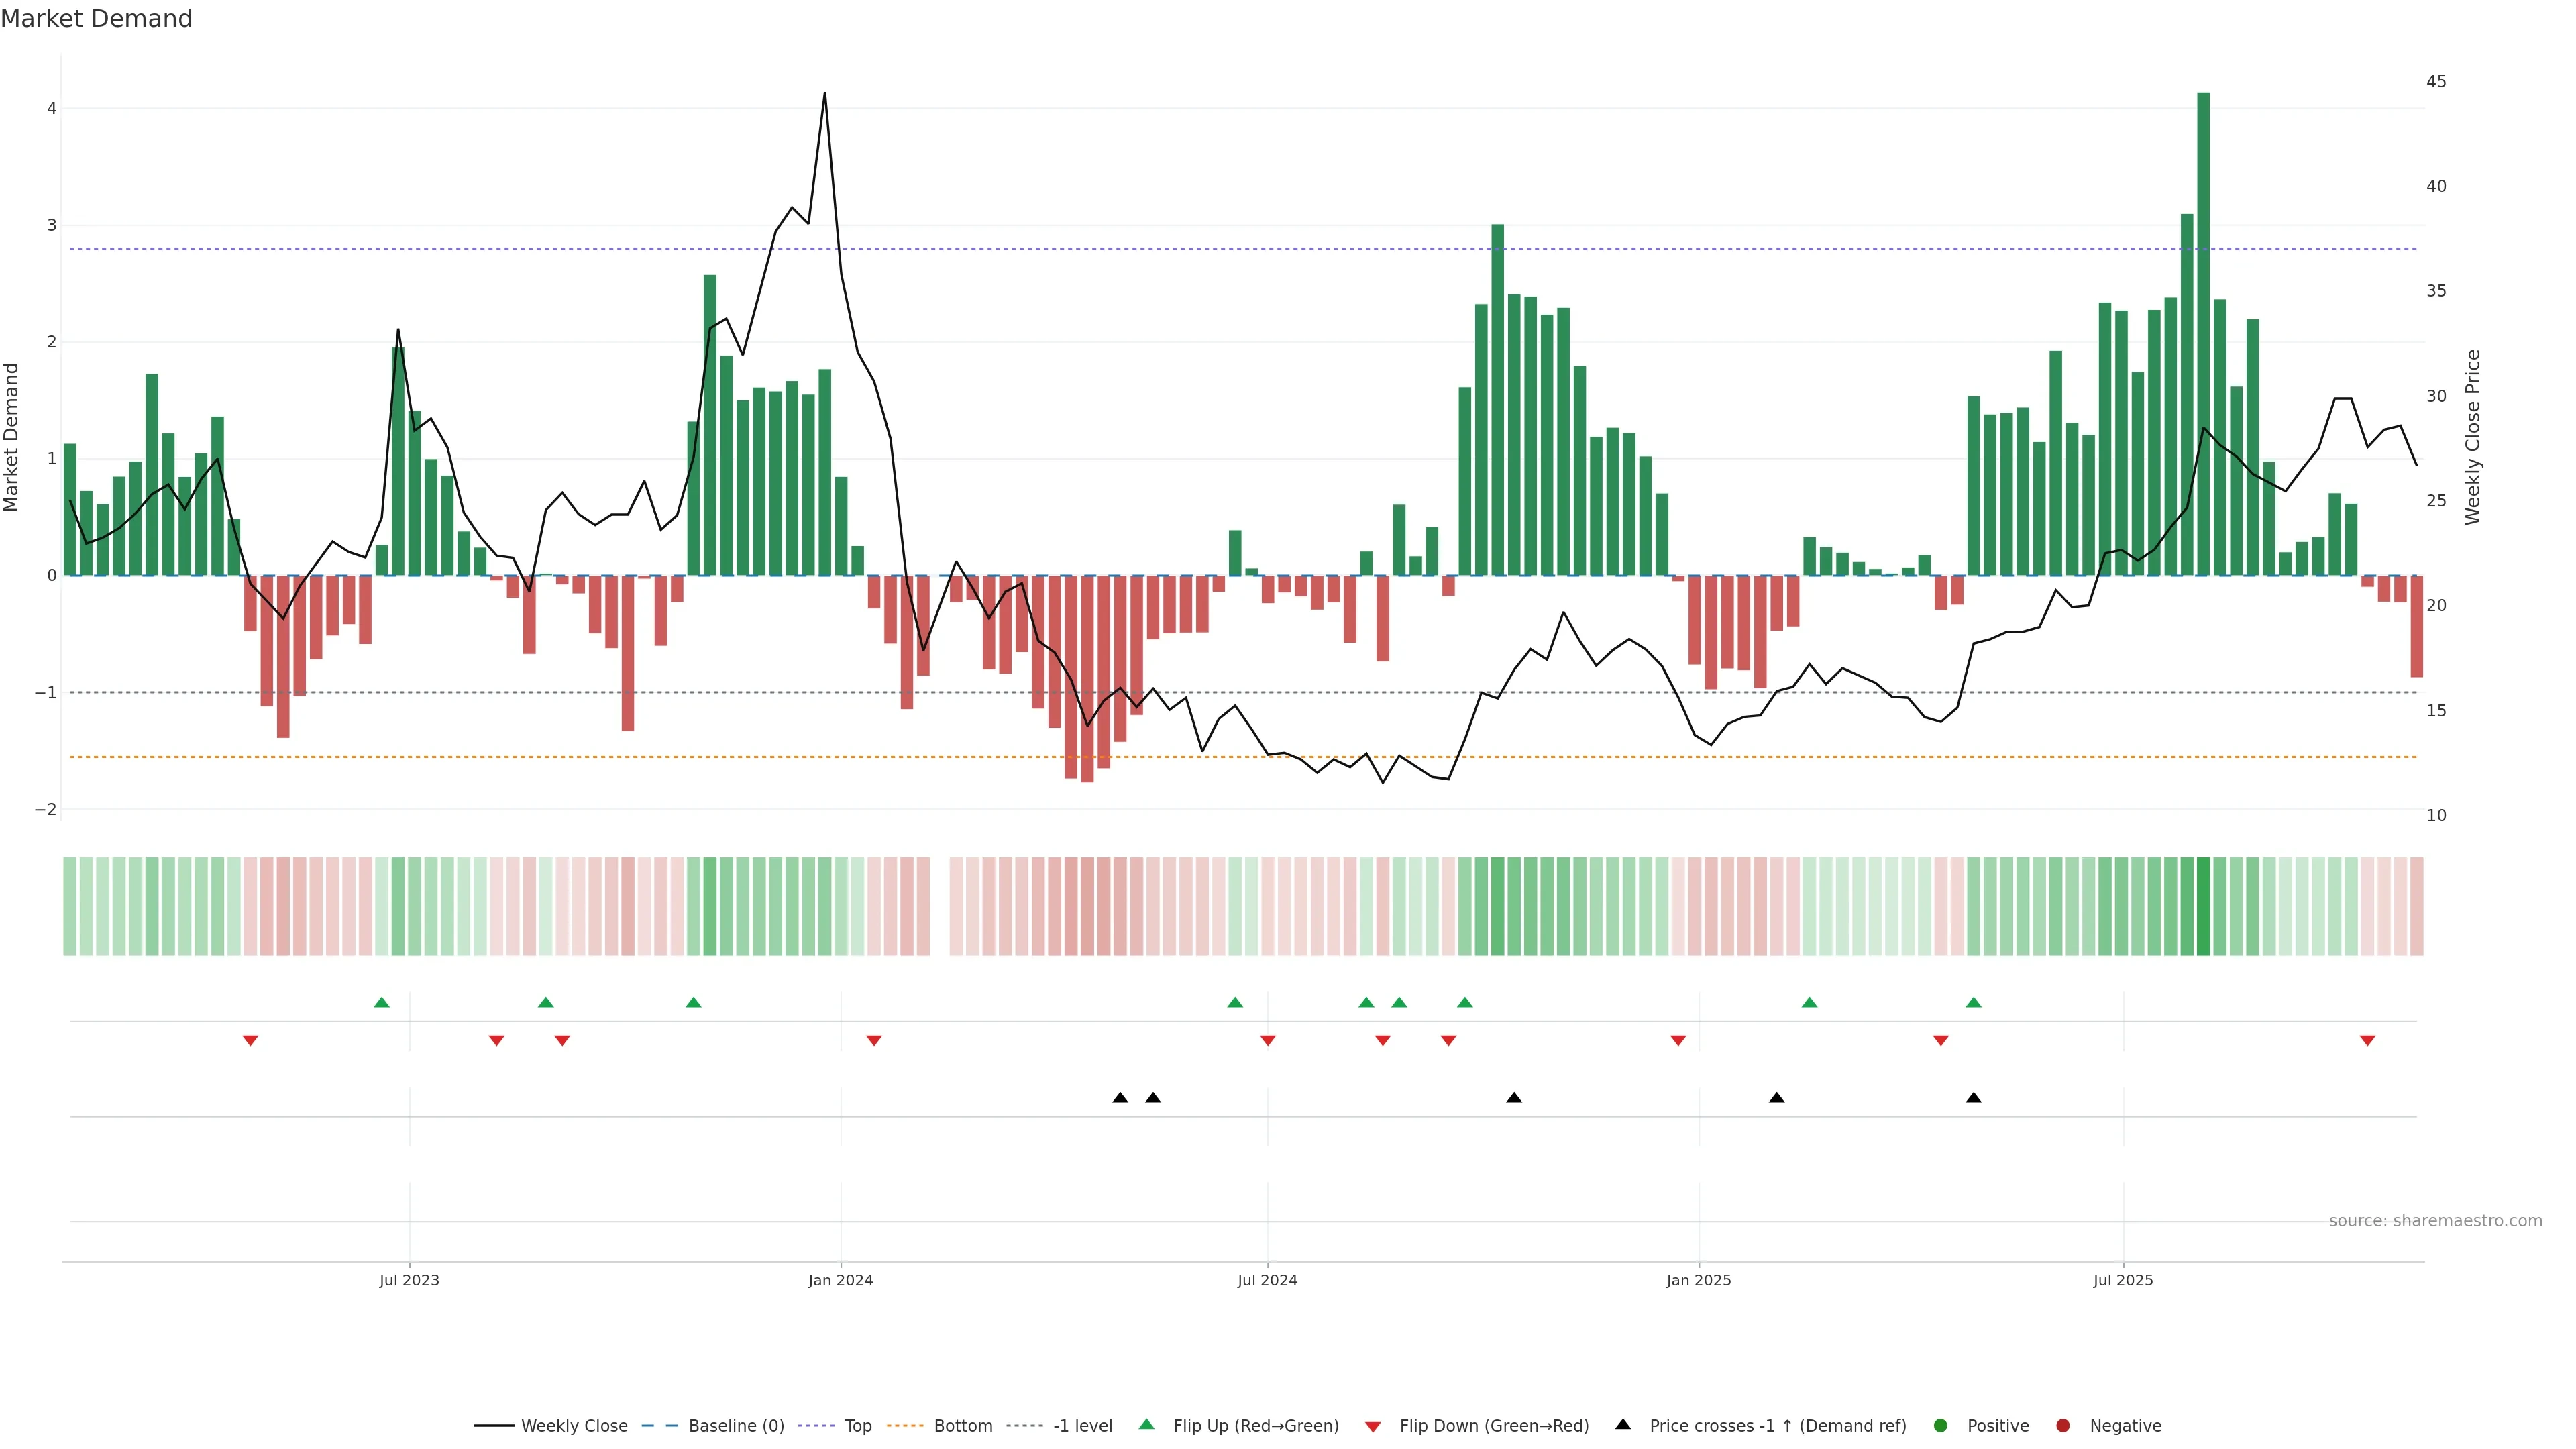Image resolution: width=2576 pixels, height=1449 pixels.
Task: Open the source: sharemaestro.com text
Action: click(2435, 1220)
